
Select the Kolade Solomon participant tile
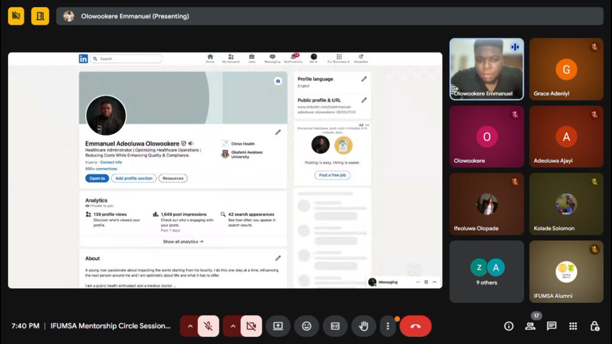566,204
